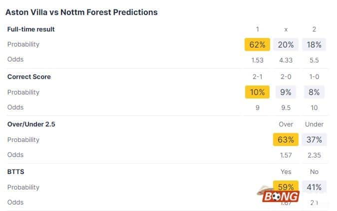Click the 63% Over probability cell
337x211 pixels.
[x=286, y=139]
